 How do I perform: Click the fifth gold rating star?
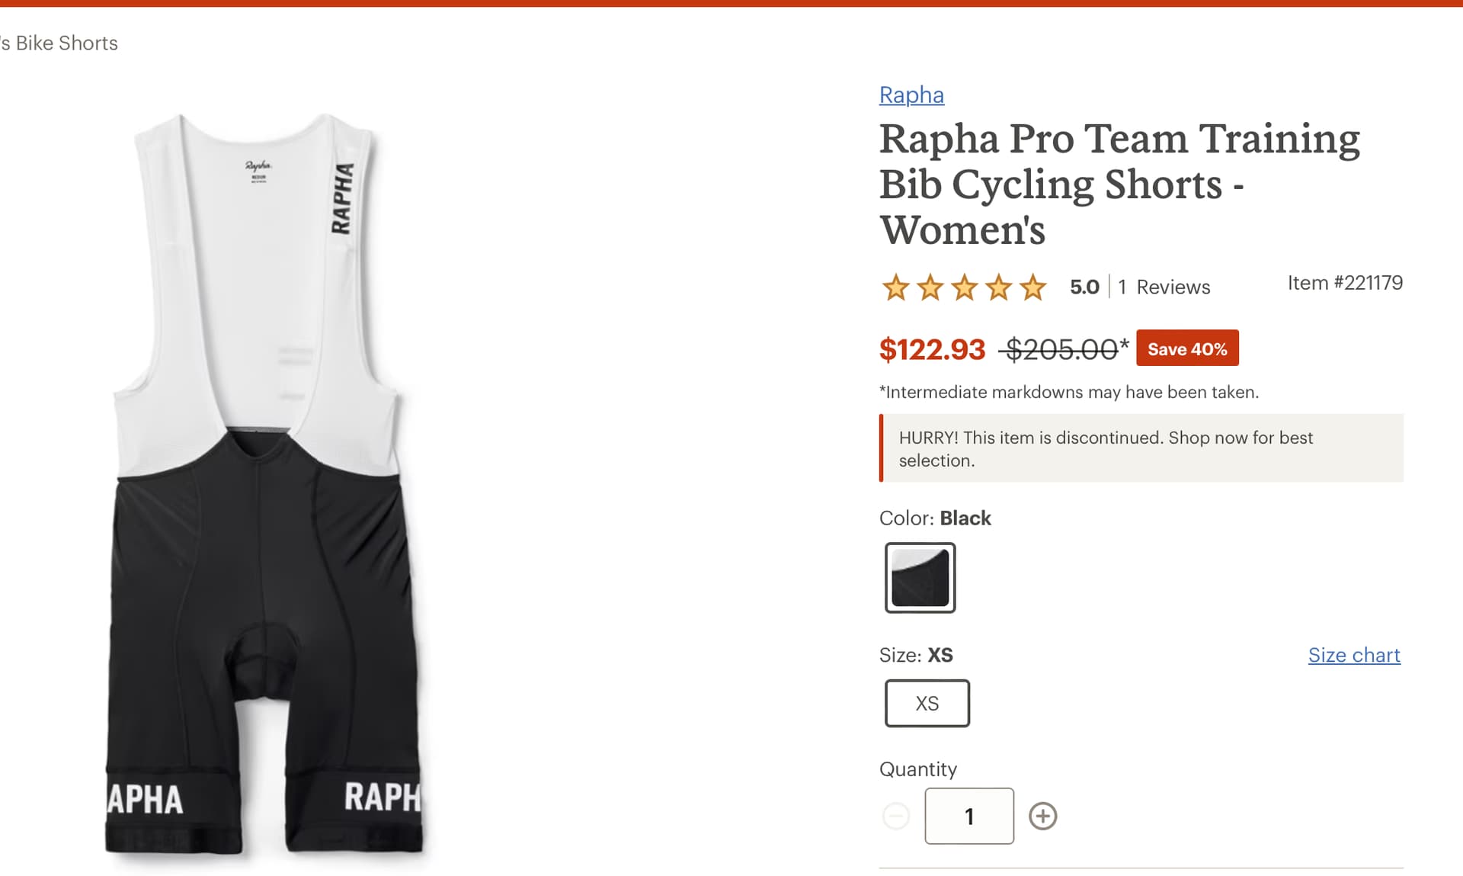click(1032, 287)
